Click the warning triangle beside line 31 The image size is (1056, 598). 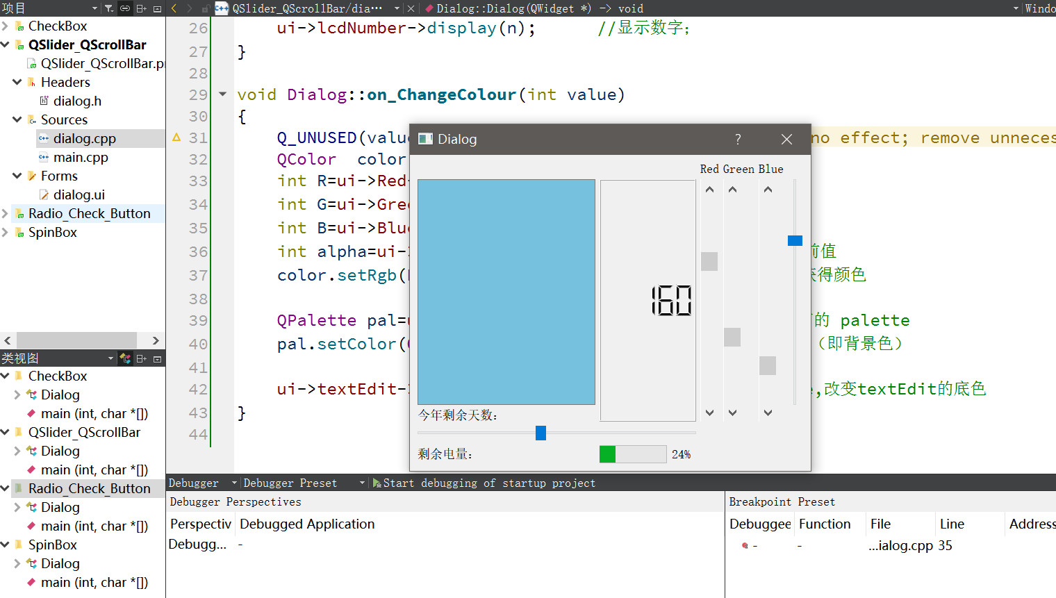point(176,138)
